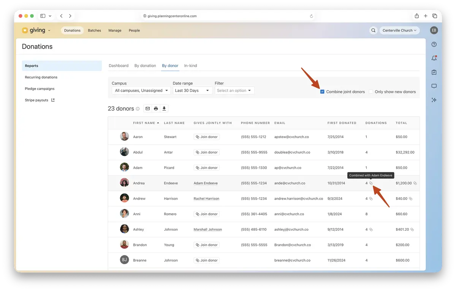This screenshot has height=291, width=456.
Task: Select the Donations nav item
Action: tap(72, 30)
